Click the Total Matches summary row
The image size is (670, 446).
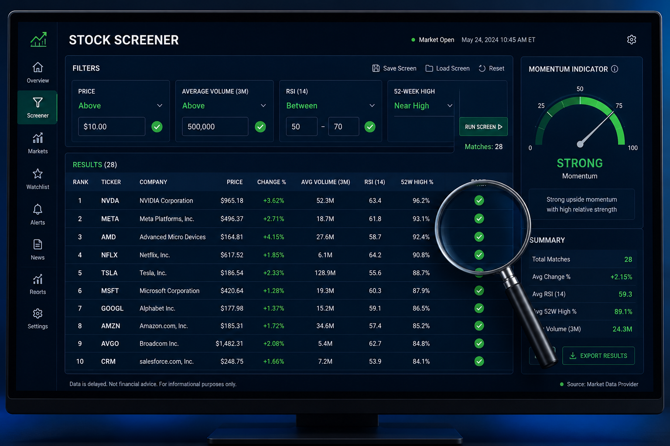(582, 259)
